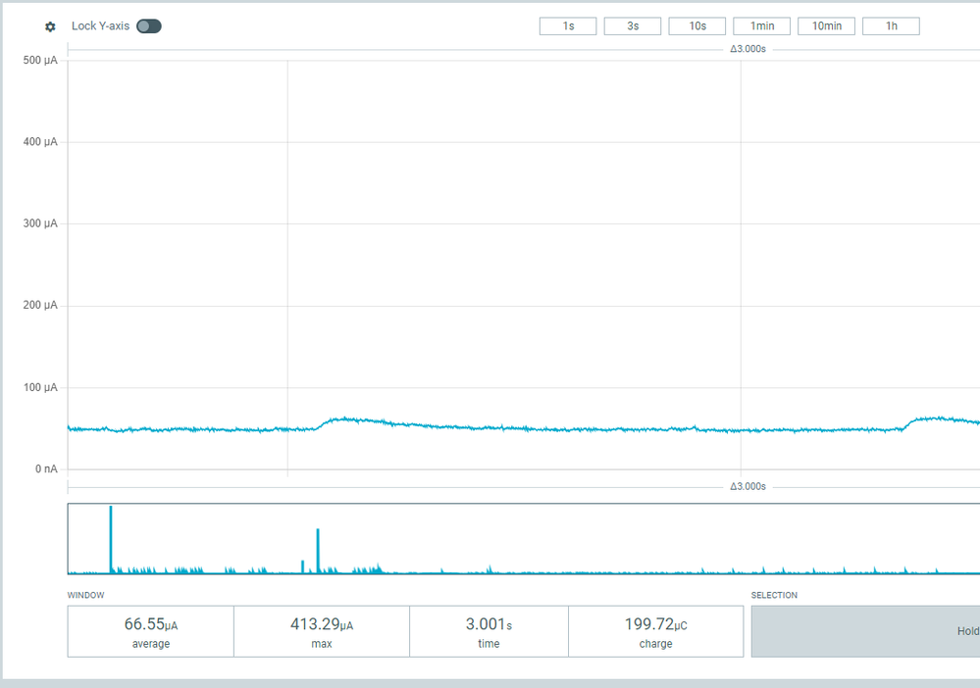Select the 413.29µA max value
This screenshot has height=688, width=980.
click(321, 624)
